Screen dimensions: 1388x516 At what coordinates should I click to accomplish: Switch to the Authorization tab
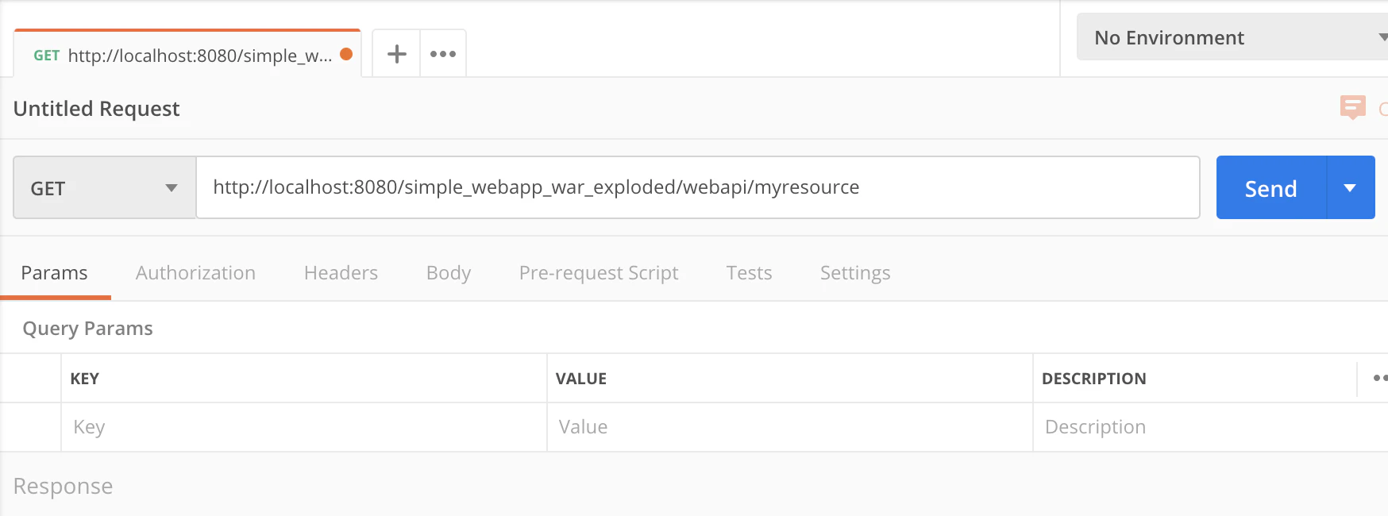tap(195, 273)
